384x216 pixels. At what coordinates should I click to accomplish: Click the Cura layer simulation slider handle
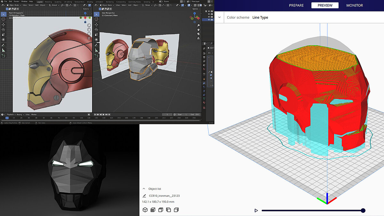click(x=363, y=211)
